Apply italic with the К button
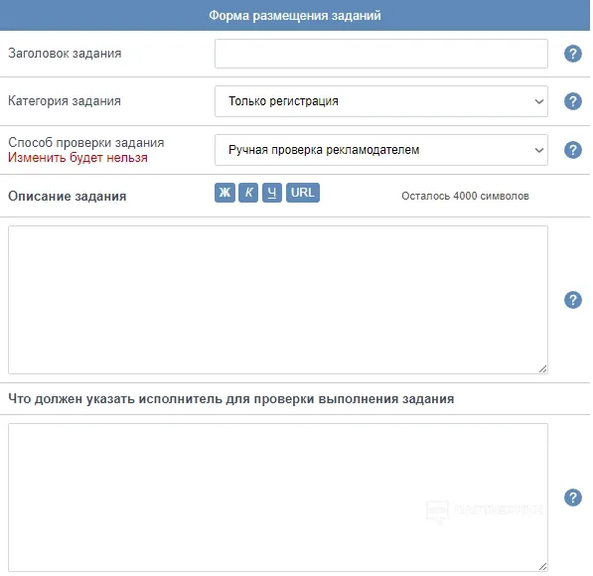 click(248, 193)
